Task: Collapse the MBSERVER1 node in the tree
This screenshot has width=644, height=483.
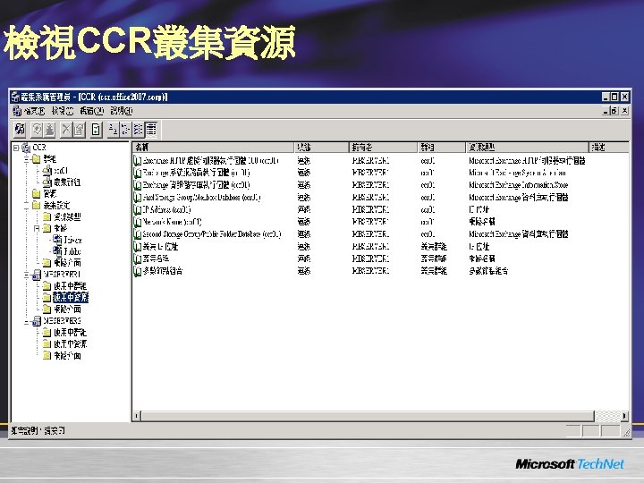Action: (26, 275)
